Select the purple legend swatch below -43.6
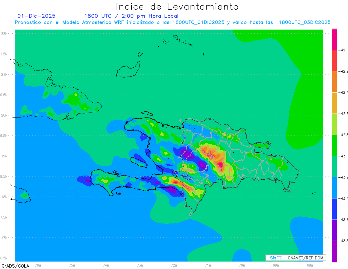Image resolution: width=348 pixels, height=269 pixels. [334, 230]
